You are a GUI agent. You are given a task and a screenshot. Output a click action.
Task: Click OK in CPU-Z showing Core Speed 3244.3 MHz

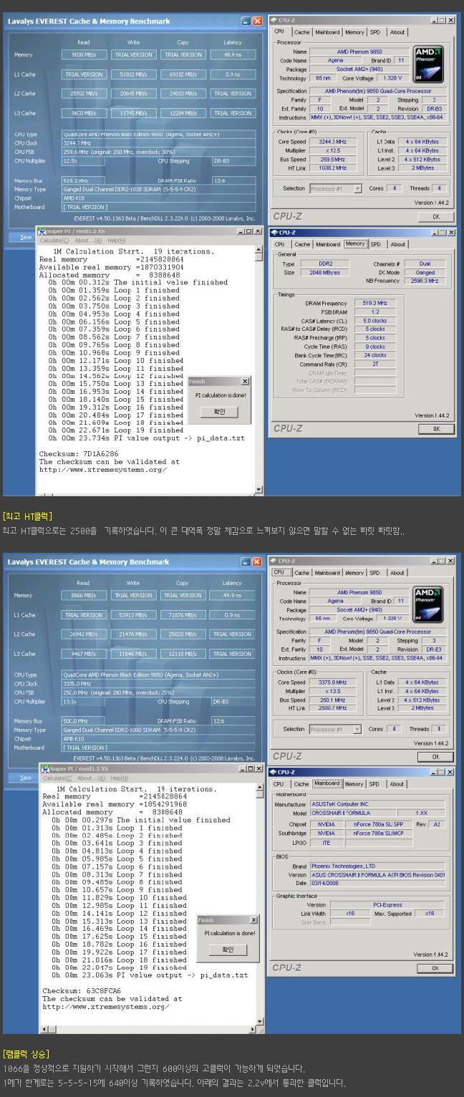(436, 216)
